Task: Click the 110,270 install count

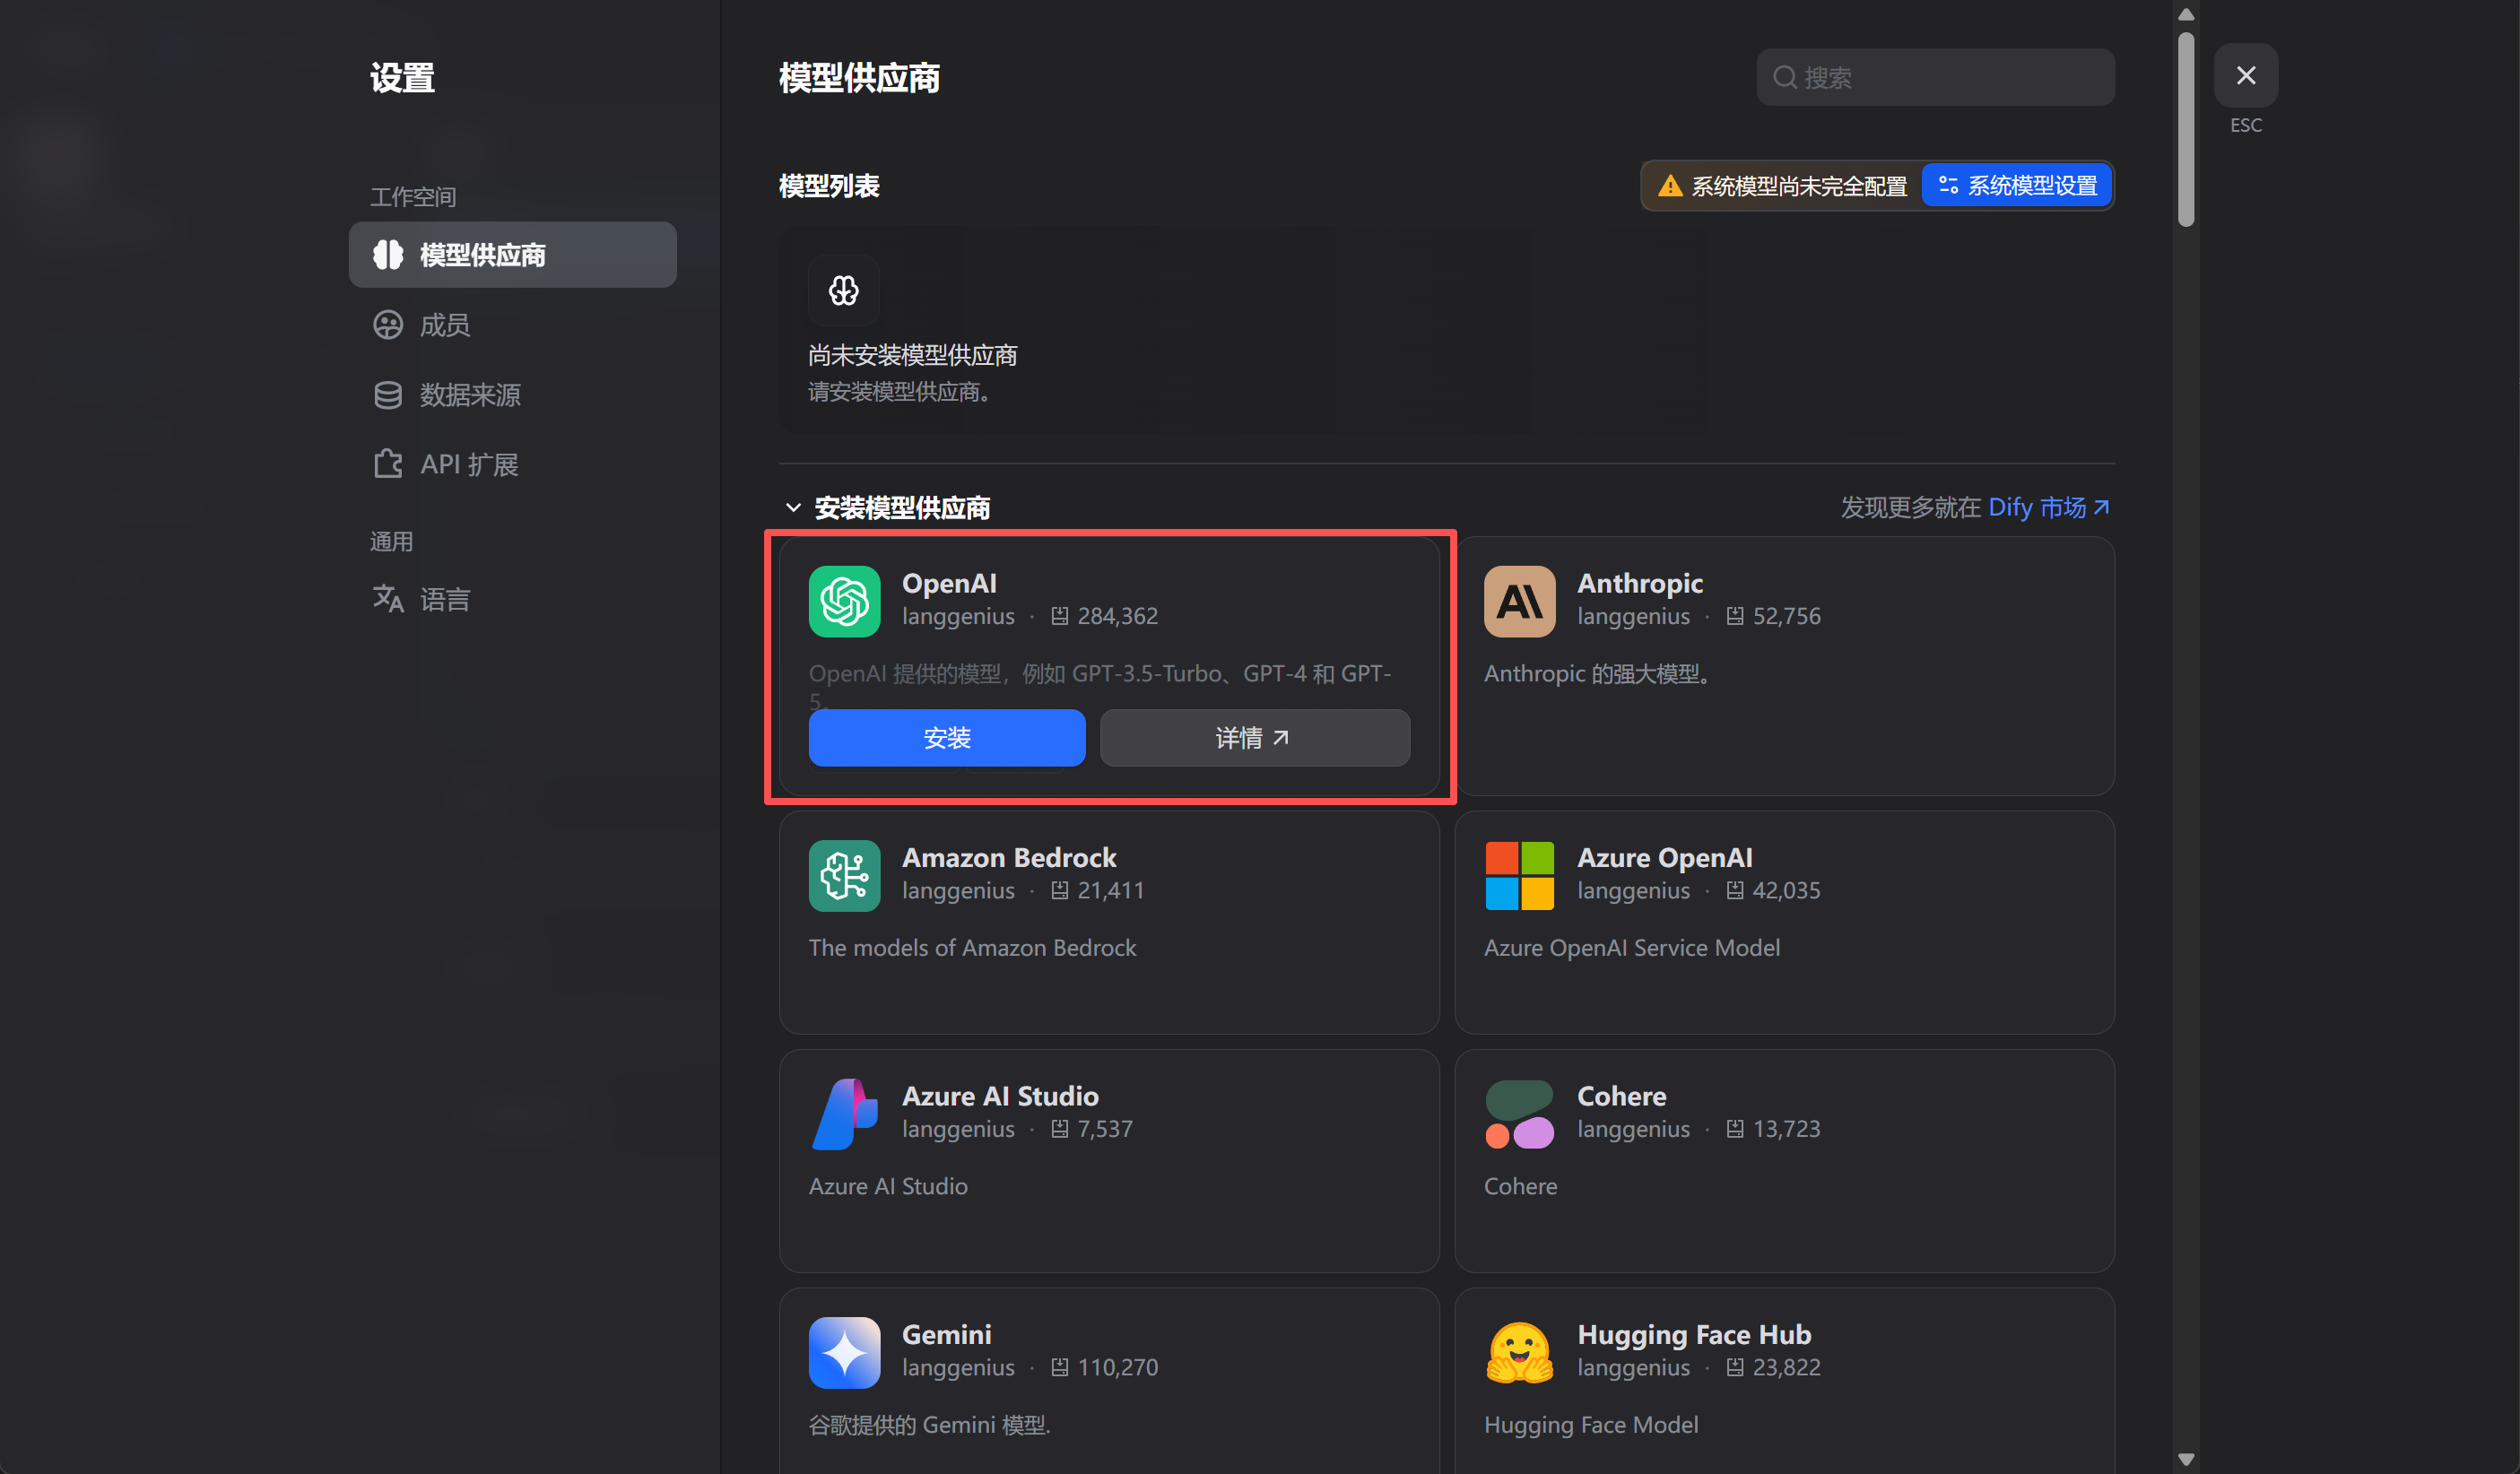Action: click(1117, 1367)
